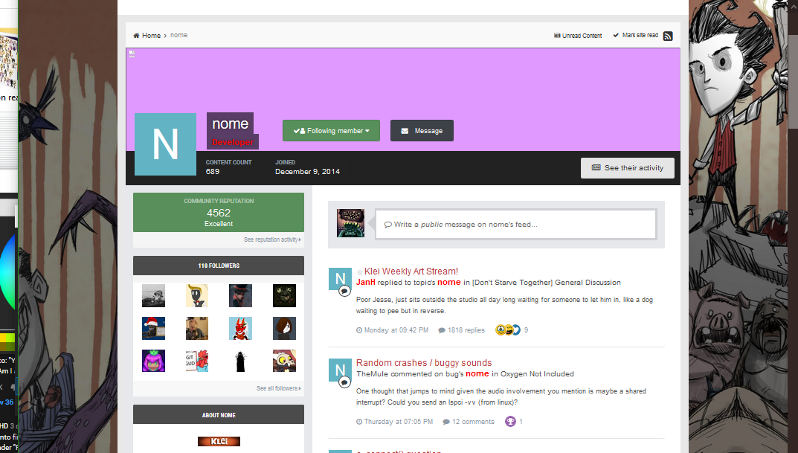Open See reputation activity link
The width and height of the screenshot is (798, 453).
tap(272, 240)
